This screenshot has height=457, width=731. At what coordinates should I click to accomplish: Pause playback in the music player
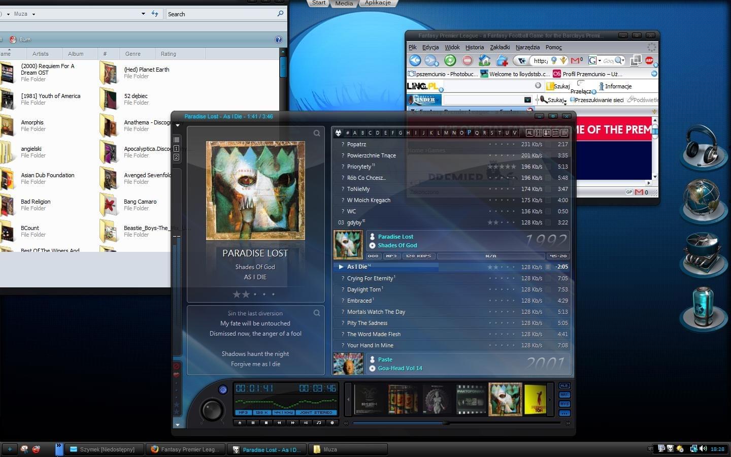pos(253,422)
